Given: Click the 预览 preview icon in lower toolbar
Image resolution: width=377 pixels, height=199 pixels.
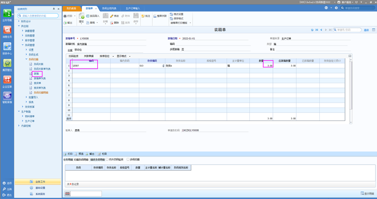Looking at the screenshot, I should coord(76,154).
